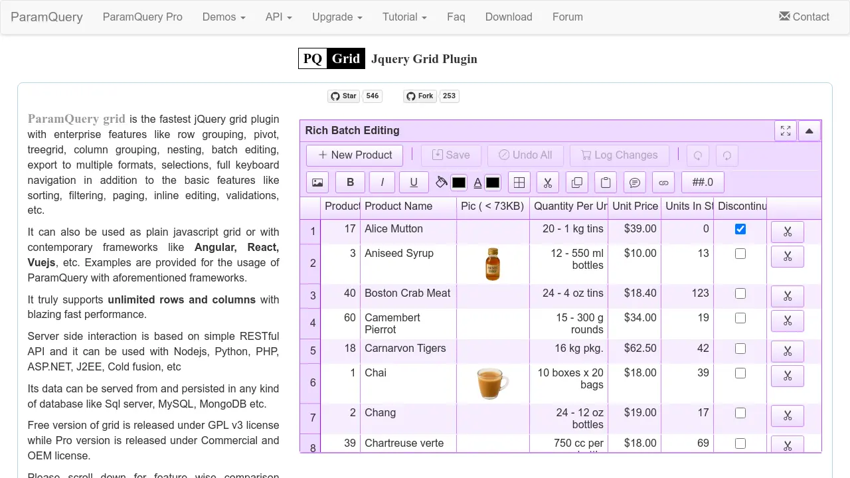The image size is (850, 478).
Task: Click the envelope Contact link
Action: point(804,17)
